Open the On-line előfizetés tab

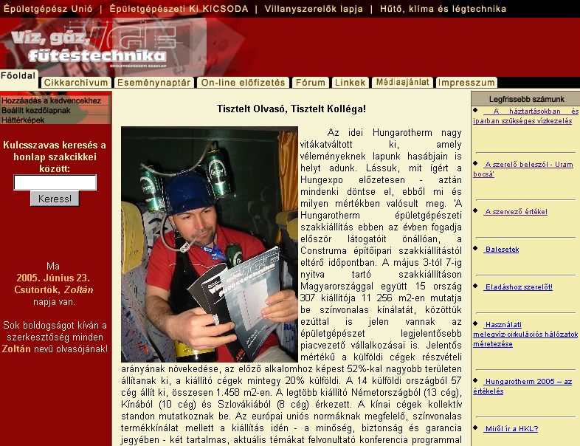(x=243, y=82)
